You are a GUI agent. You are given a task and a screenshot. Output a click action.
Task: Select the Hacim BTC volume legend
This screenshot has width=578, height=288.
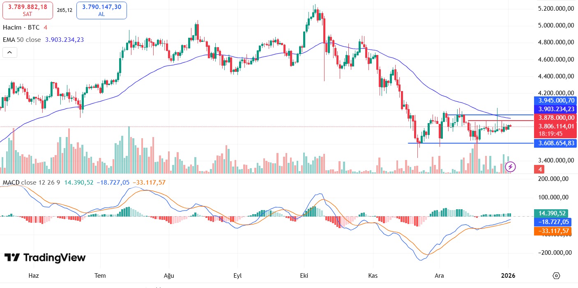pyautogui.click(x=21, y=27)
